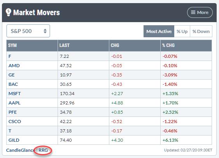Click the % CHG column header
Viewport: 219px width, 158px height.
coord(186,45)
